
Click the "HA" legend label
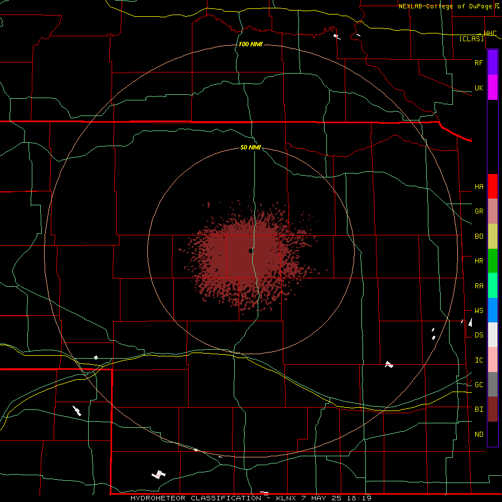(479, 187)
